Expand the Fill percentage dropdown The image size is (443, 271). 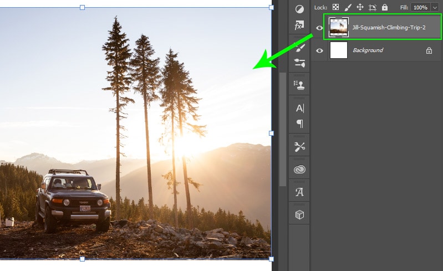(435, 7)
